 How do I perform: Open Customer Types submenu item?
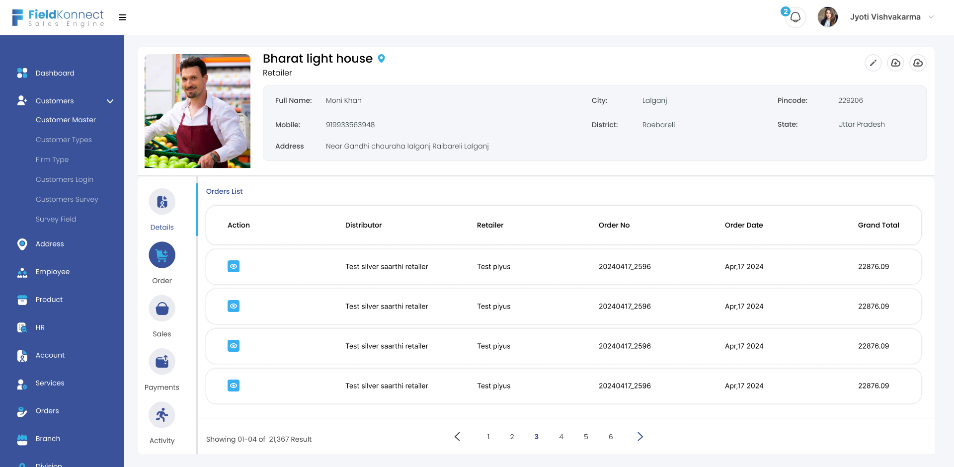[x=64, y=140]
